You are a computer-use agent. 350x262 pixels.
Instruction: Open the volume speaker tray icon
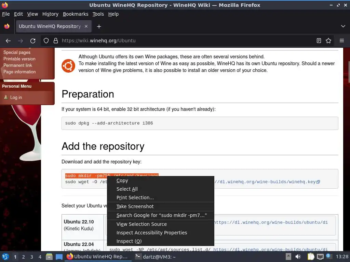(x=298, y=257)
